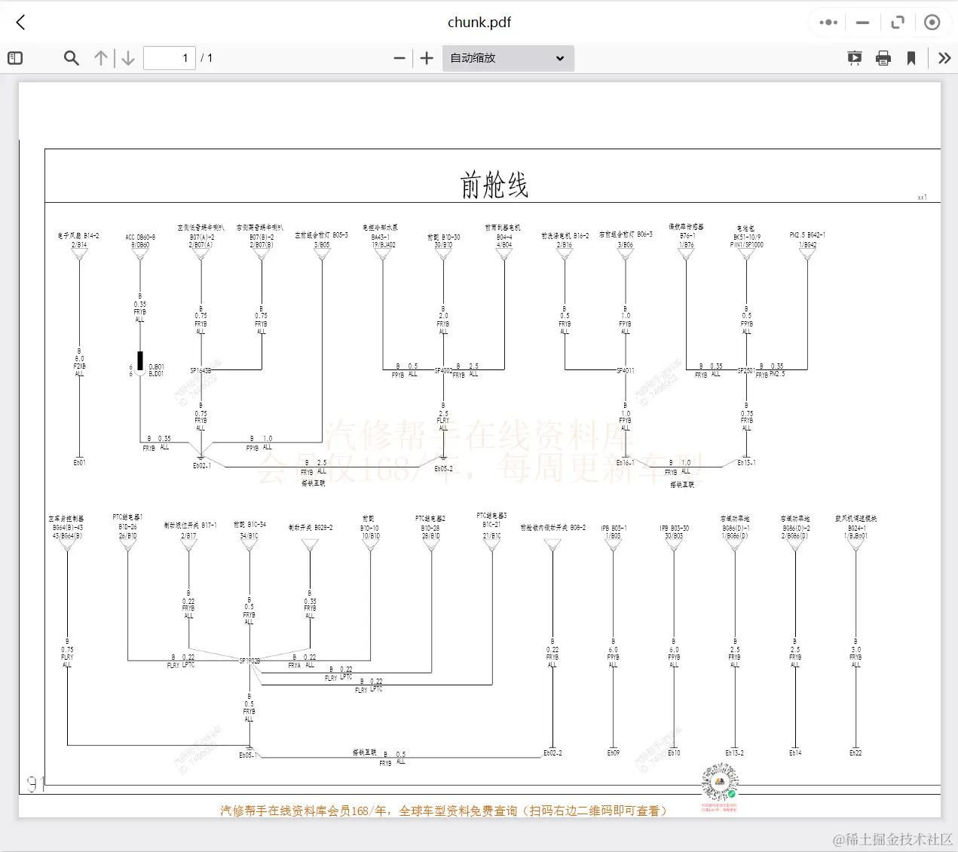This screenshot has width=958, height=852.
Task: Open the three-dots more options menu
Action: pos(828,23)
